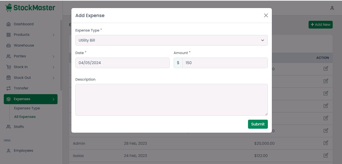Image resolution: width=342 pixels, height=164 pixels.
Task: Select All Expenses submenu item
Action: 25,117
